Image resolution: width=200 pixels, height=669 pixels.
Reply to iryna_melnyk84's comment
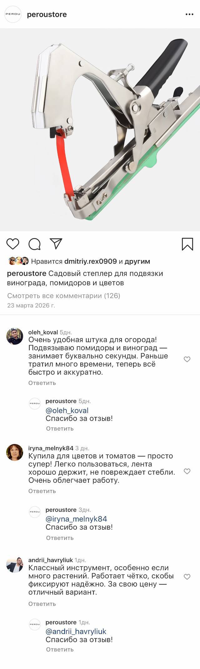point(42,491)
